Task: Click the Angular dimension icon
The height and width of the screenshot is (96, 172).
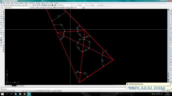Action: coord(52,8)
